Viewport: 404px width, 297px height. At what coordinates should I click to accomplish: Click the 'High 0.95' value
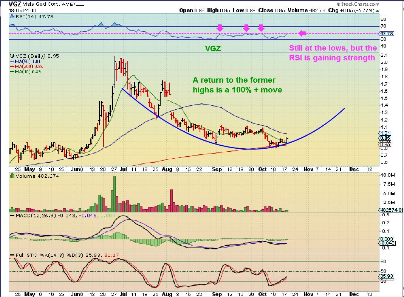(x=218, y=10)
